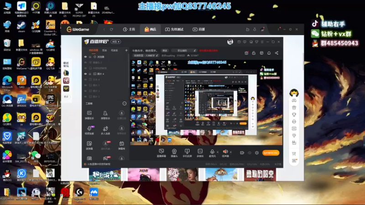This screenshot has height=205, width=365.
Task: Click the trophy icon in WeGame's floating sidebar
Action: (294, 114)
